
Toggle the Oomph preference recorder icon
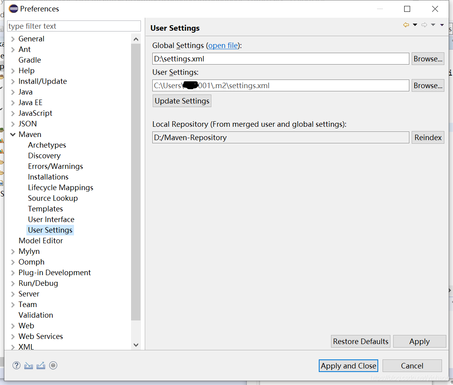pyautogui.click(x=53, y=365)
